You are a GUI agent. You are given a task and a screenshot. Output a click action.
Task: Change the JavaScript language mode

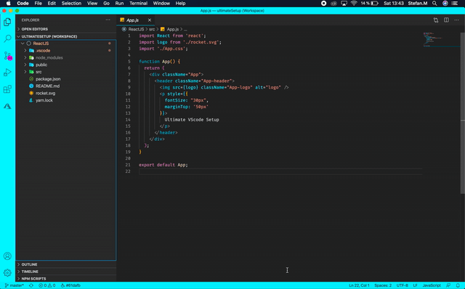click(x=432, y=285)
